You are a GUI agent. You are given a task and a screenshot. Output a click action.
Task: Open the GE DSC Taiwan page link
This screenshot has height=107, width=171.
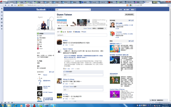point(48,92)
